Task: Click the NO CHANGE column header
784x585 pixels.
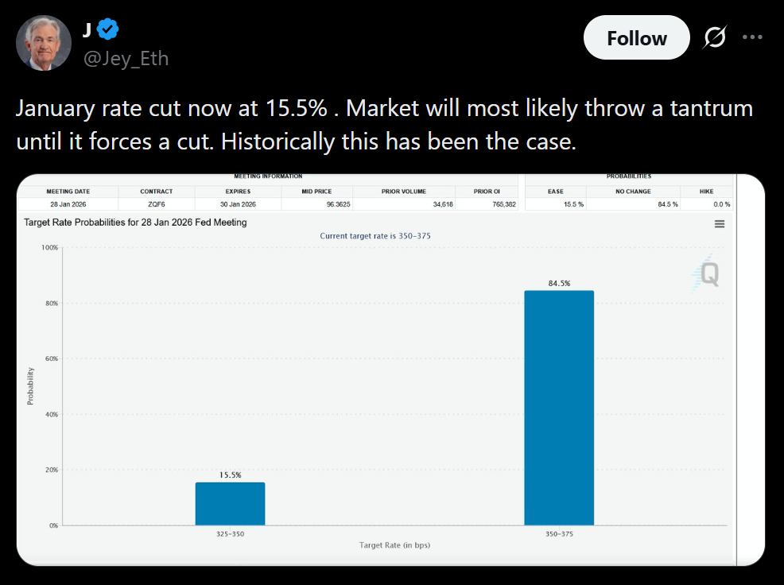Action: 634,192
